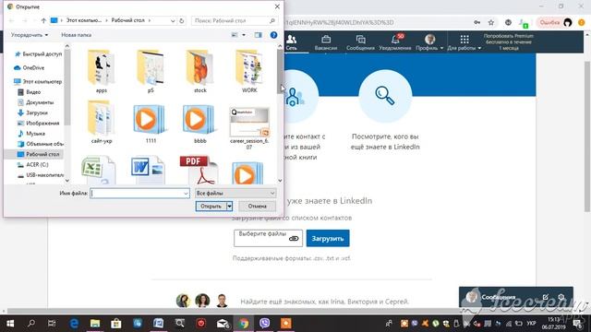Select the ACER (C:) drive
Viewport: 591px width, 332px height.
tap(33, 165)
